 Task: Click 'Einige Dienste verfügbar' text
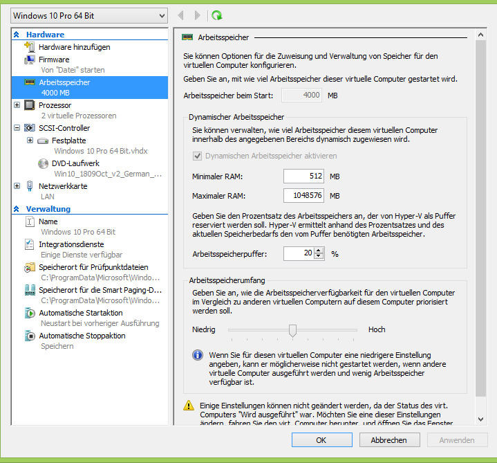[82, 255]
